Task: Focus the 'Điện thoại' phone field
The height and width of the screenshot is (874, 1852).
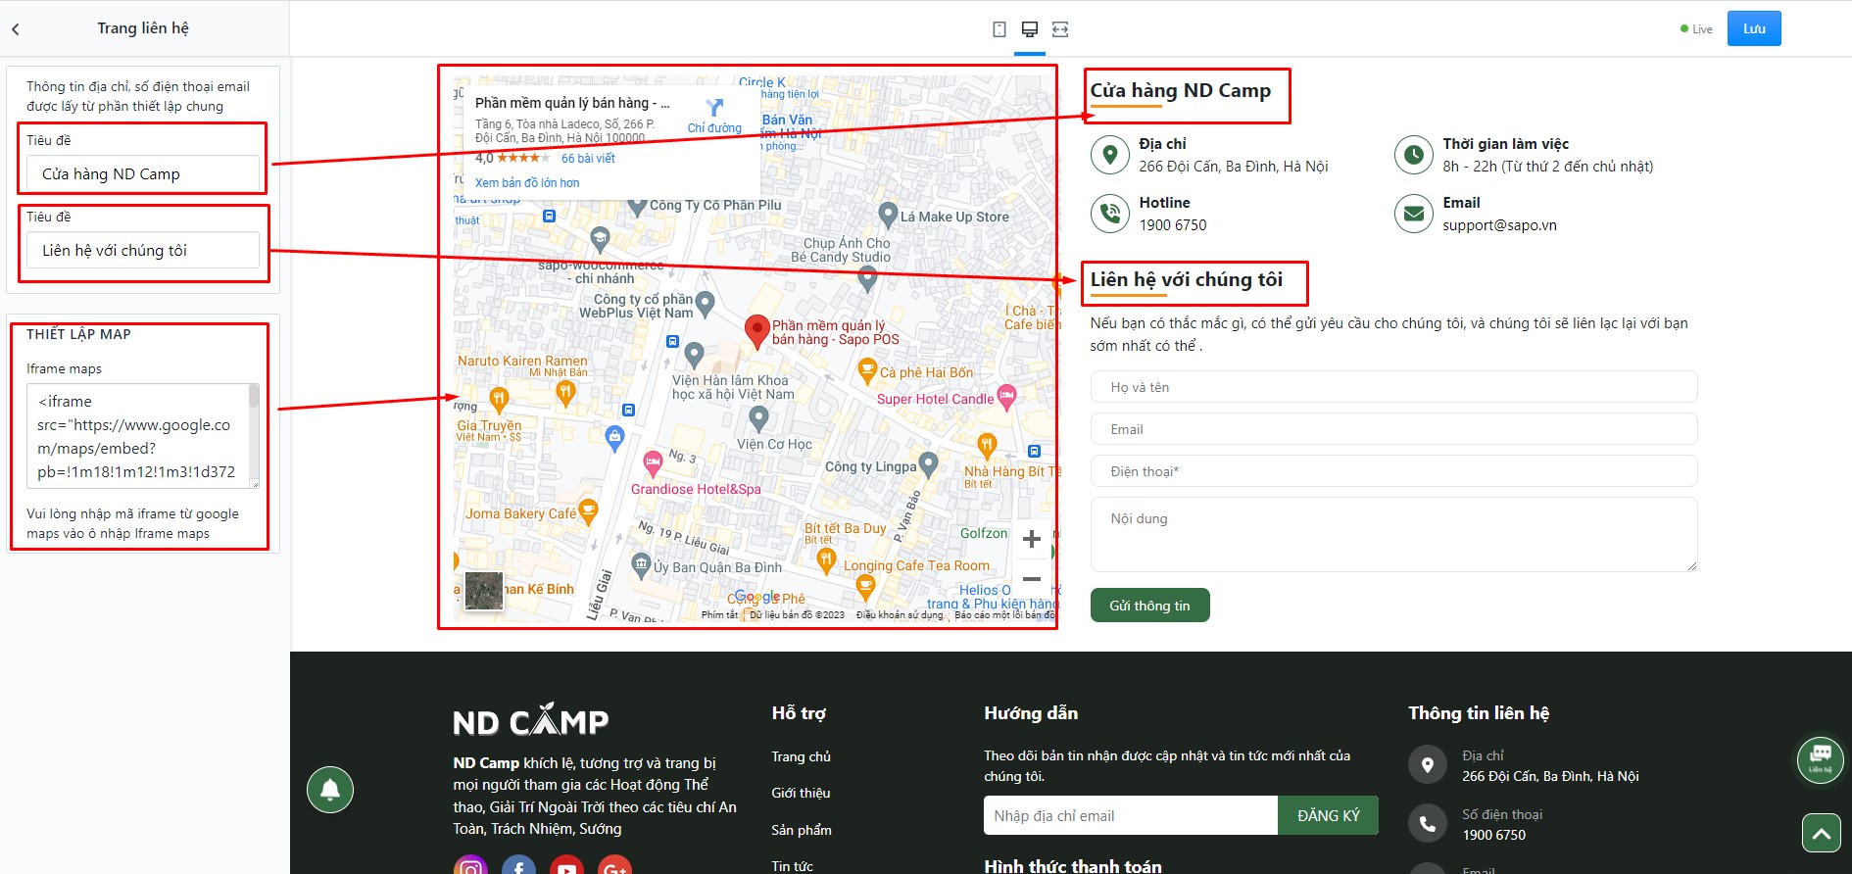Action: 1393,471
